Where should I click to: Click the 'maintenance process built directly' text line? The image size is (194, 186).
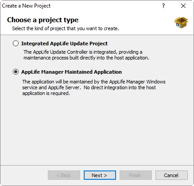(x=86, y=58)
